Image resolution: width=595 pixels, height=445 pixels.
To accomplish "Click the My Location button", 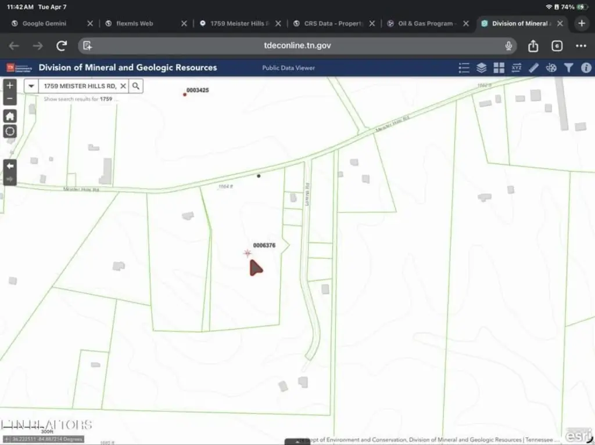I will pos(10,131).
